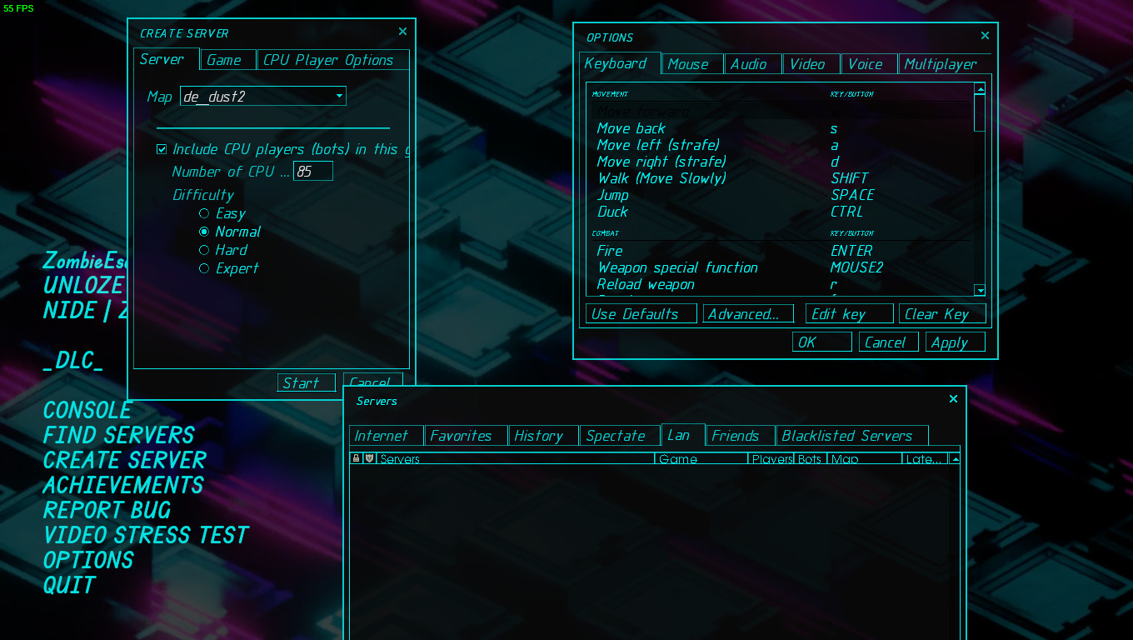Screen dimensions: 1133x640
Task: Click the key bindings scroll down arrow
Action: click(x=980, y=291)
